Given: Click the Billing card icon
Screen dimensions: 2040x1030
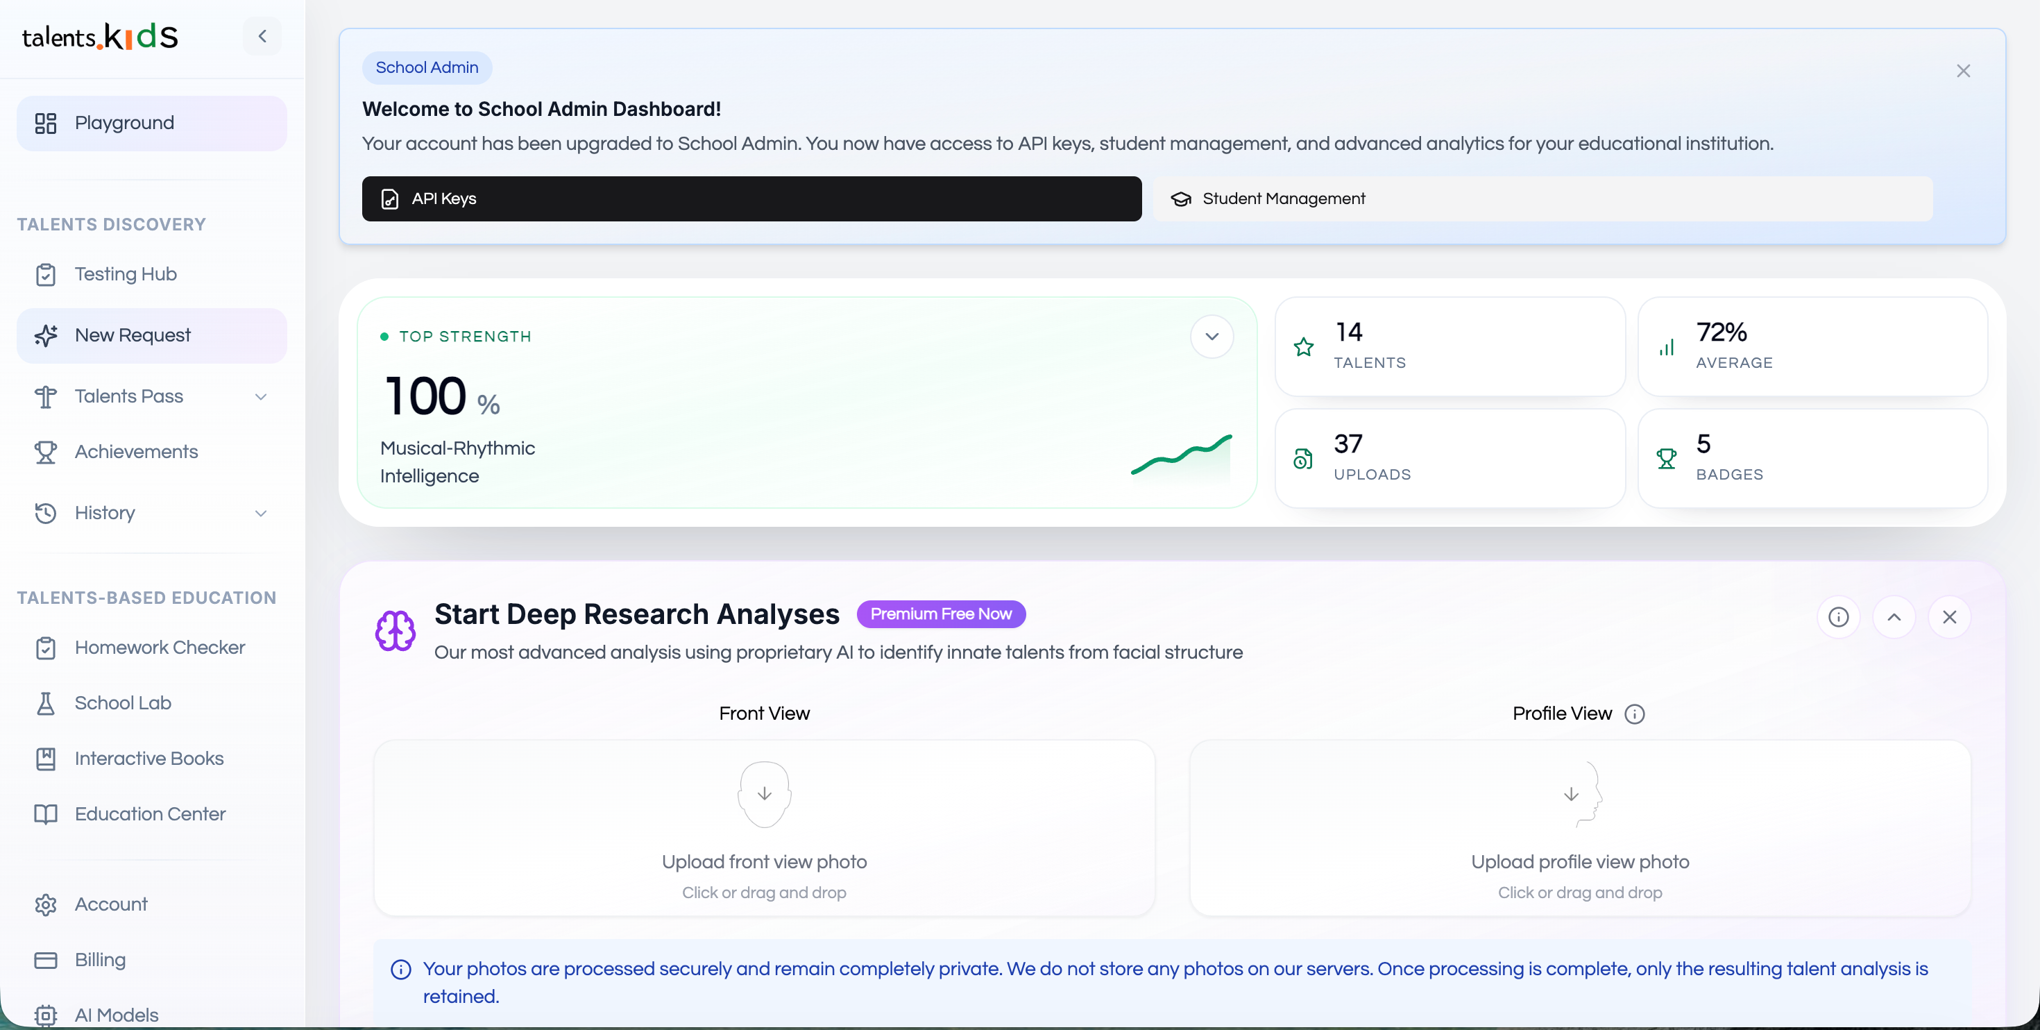Looking at the screenshot, I should click(x=46, y=959).
